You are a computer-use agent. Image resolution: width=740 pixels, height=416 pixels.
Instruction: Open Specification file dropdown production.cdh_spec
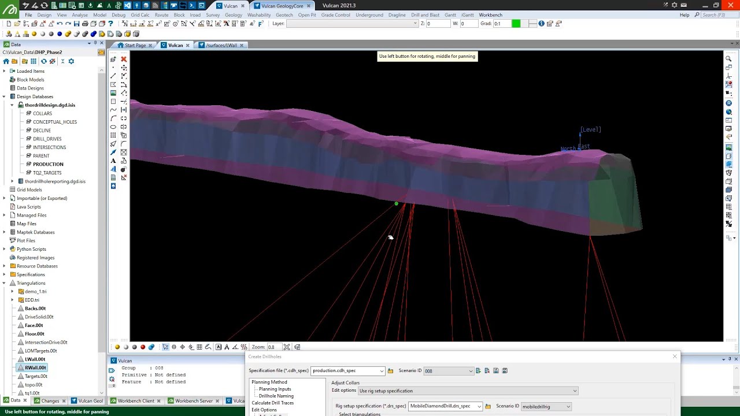pos(382,371)
